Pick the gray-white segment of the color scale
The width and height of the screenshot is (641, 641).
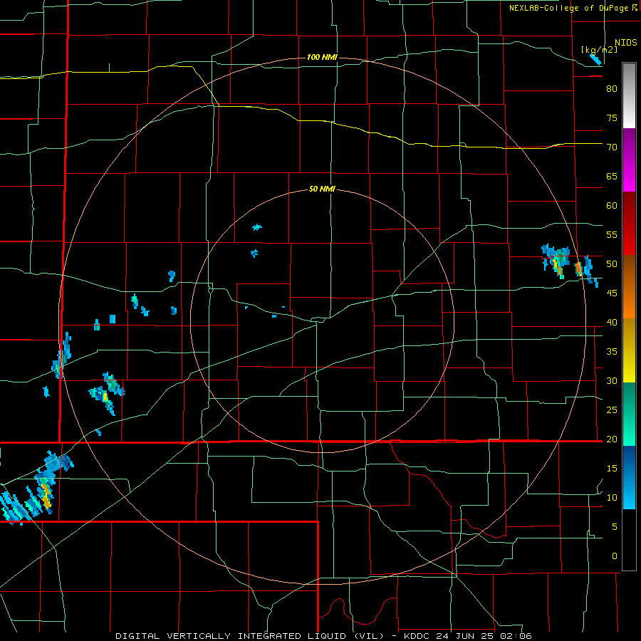click(629, 95)
